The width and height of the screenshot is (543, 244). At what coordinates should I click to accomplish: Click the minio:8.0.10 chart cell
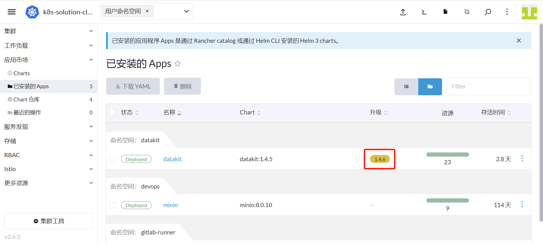[256, 205]
